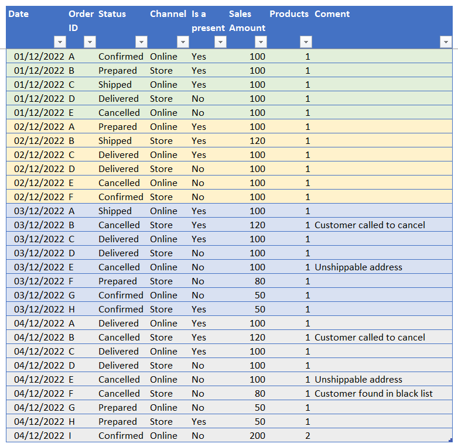Select 'Unshippable address' comment on 03/12/2022 row
Image resolution: width=458 pixels, height=447 pixels.
(x=358, y=267)
